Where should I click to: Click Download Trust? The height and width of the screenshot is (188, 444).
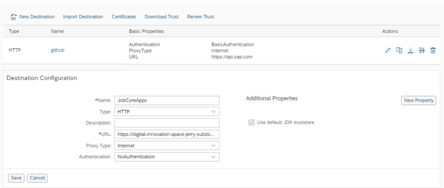161,17
